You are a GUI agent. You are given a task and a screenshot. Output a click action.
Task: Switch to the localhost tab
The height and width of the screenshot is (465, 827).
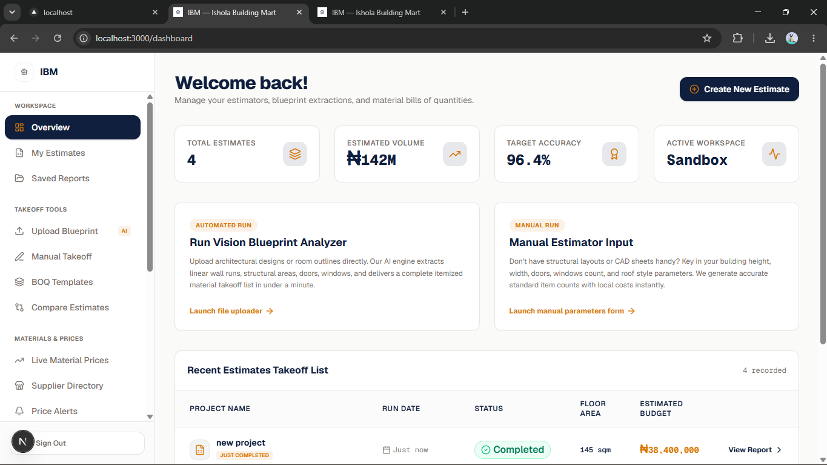pos(94,12)
